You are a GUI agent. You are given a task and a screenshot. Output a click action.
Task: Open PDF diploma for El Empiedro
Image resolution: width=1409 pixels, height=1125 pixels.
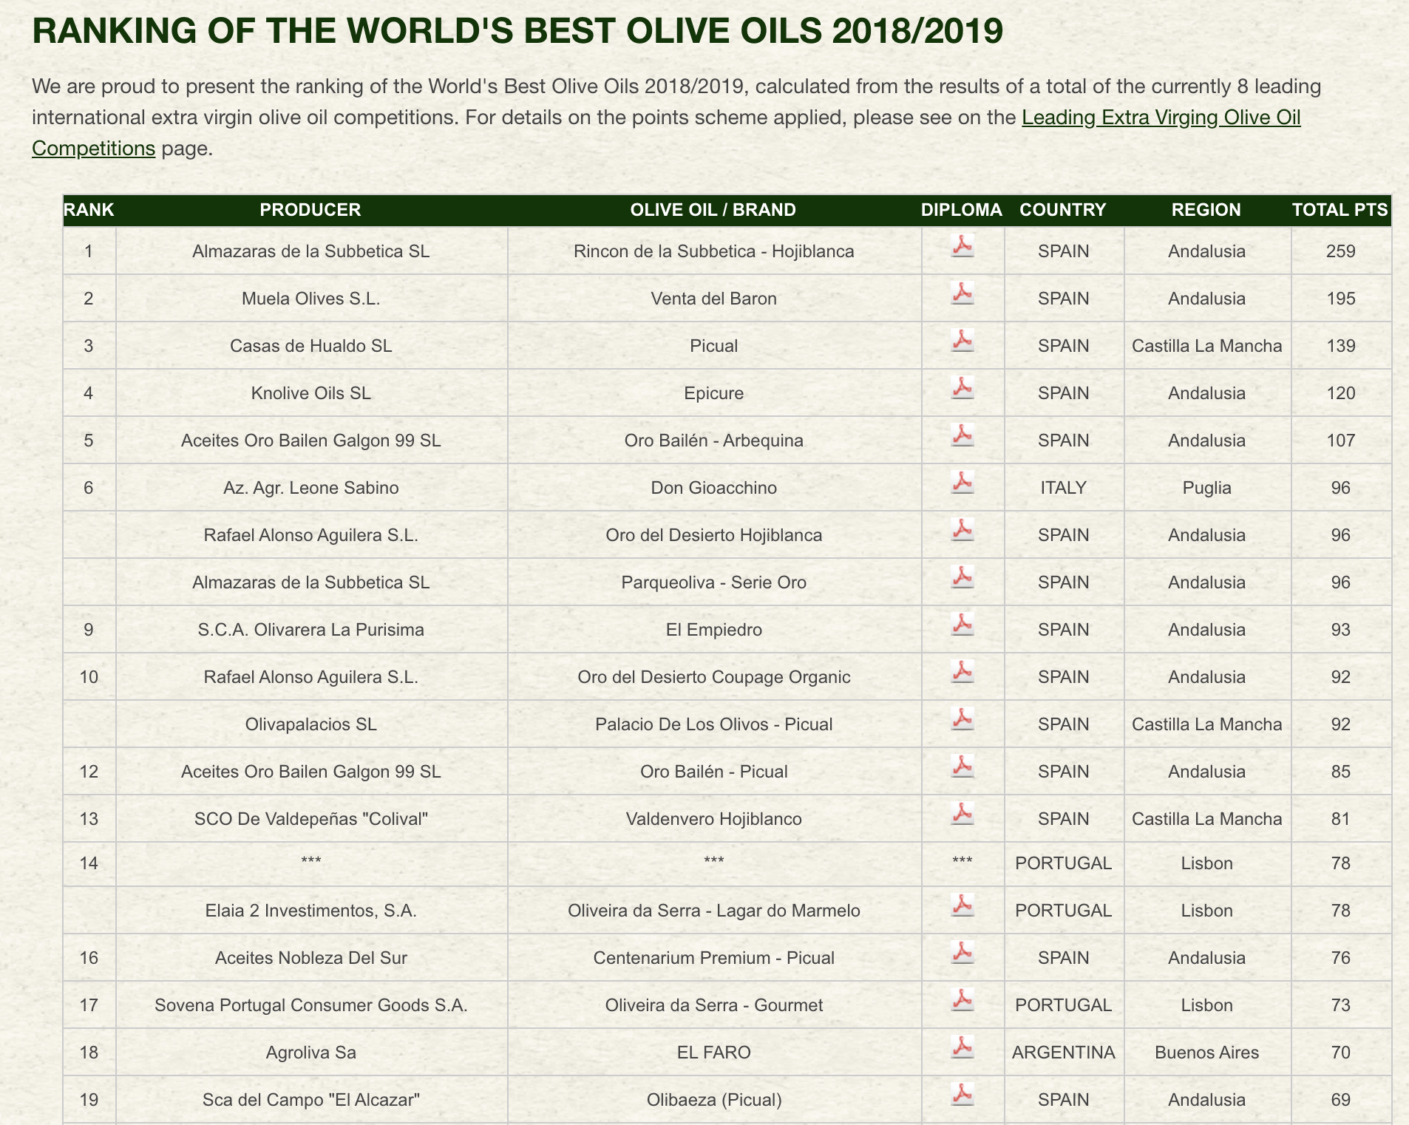click(962, 624)
